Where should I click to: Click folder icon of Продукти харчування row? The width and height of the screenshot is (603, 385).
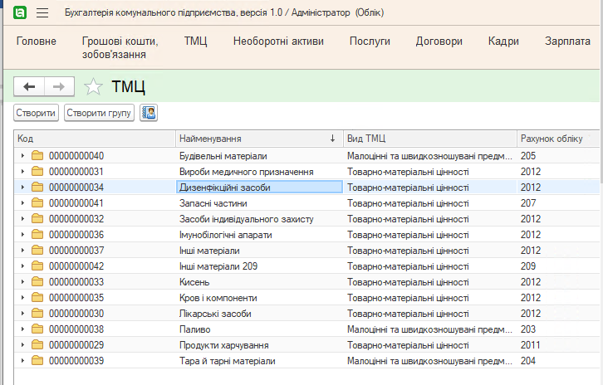coord(37,344)
